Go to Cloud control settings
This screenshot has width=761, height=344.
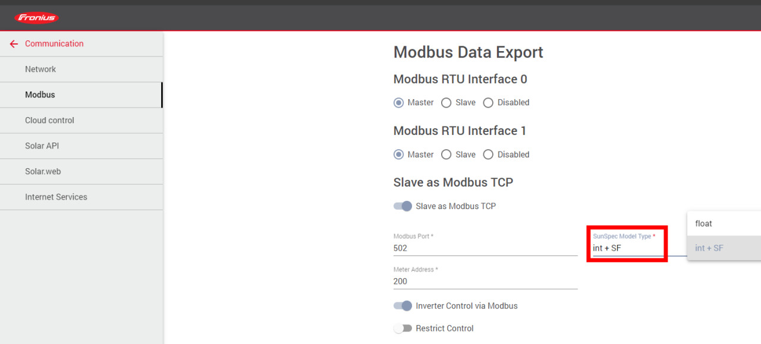49,121
